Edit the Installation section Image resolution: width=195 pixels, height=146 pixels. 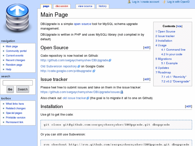[188, 106]
